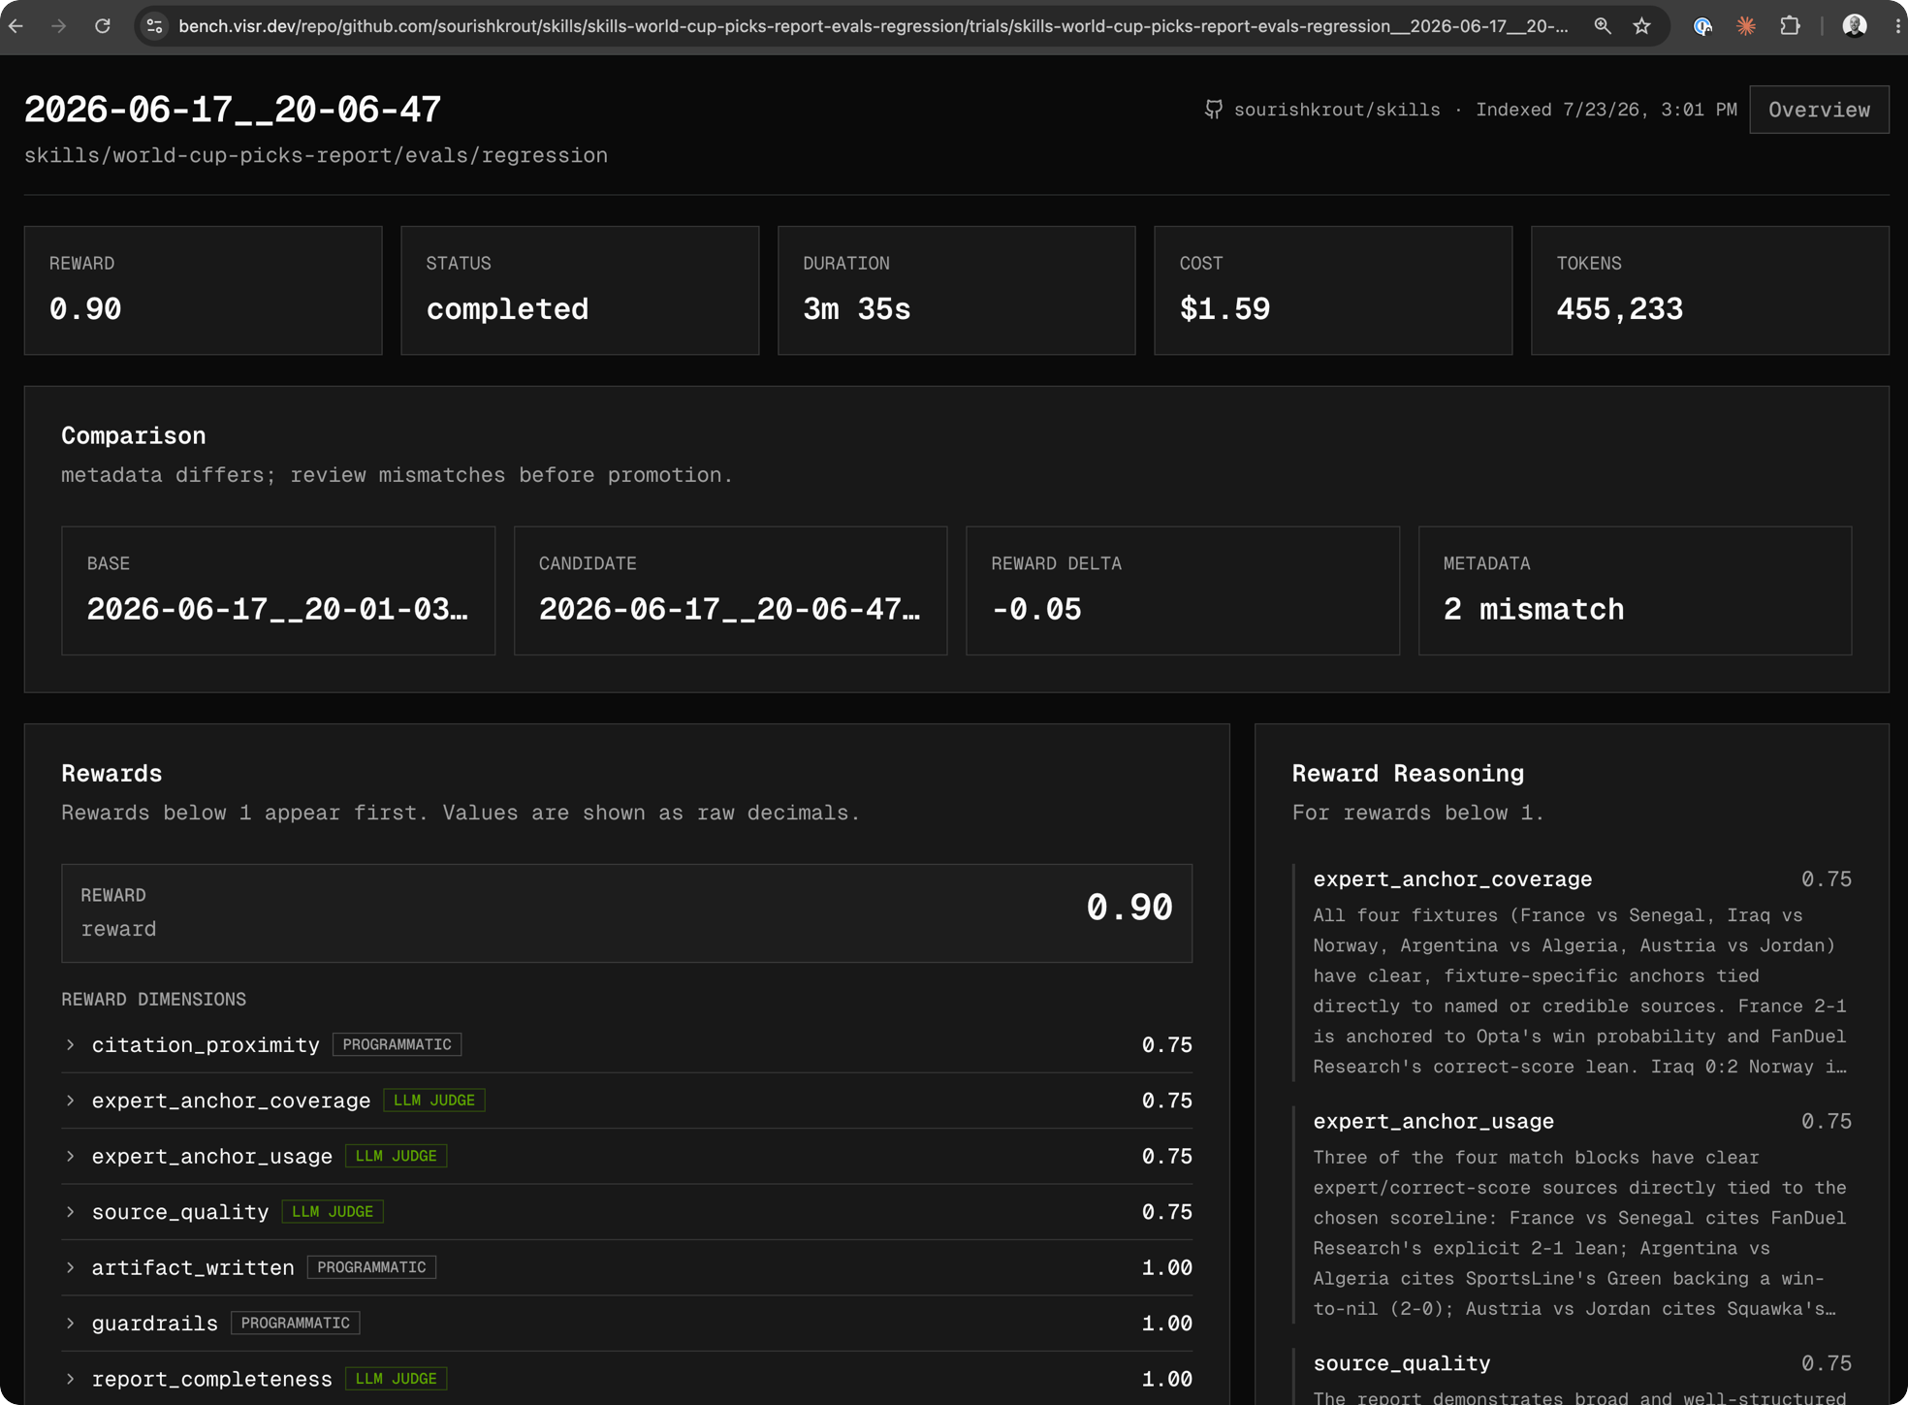Click the PROGRAMMATIC badge on guardrails
The height and width of the screenshot is (1405, 1908).
tap(296, 1324)
